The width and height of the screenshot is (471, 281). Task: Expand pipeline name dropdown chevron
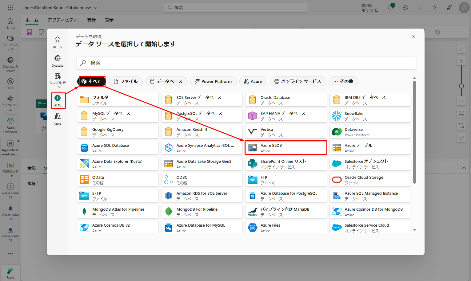pos(96,8)
